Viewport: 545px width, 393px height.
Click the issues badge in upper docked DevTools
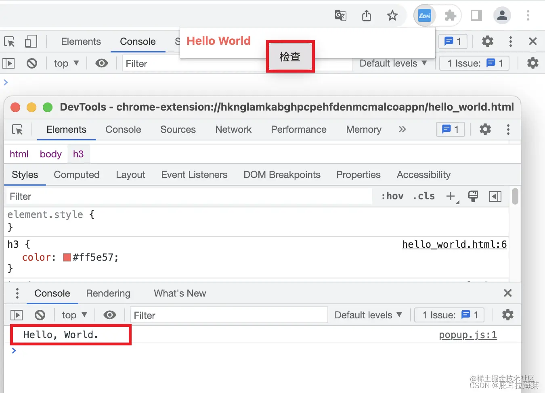[x=453, y=41]
